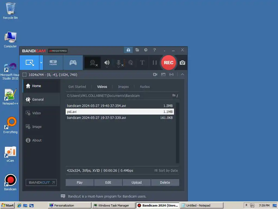Open the About section
This screenshot has width=278, height=209.
point(42,140)
